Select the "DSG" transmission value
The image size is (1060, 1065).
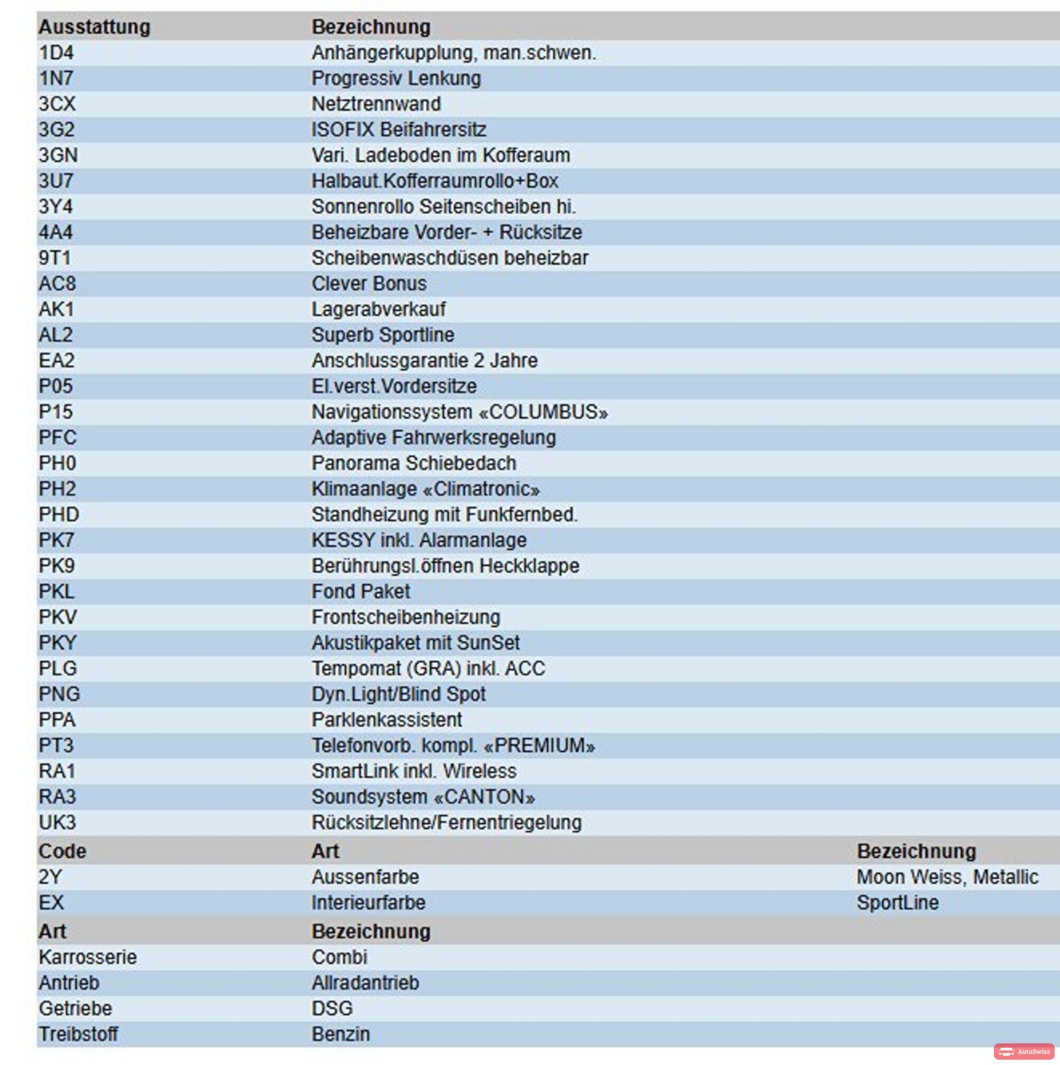(332, 1008)
